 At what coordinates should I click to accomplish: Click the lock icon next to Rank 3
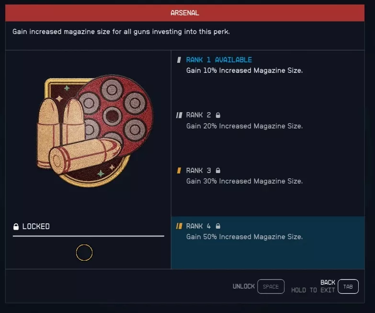click(x=218, y=171)
